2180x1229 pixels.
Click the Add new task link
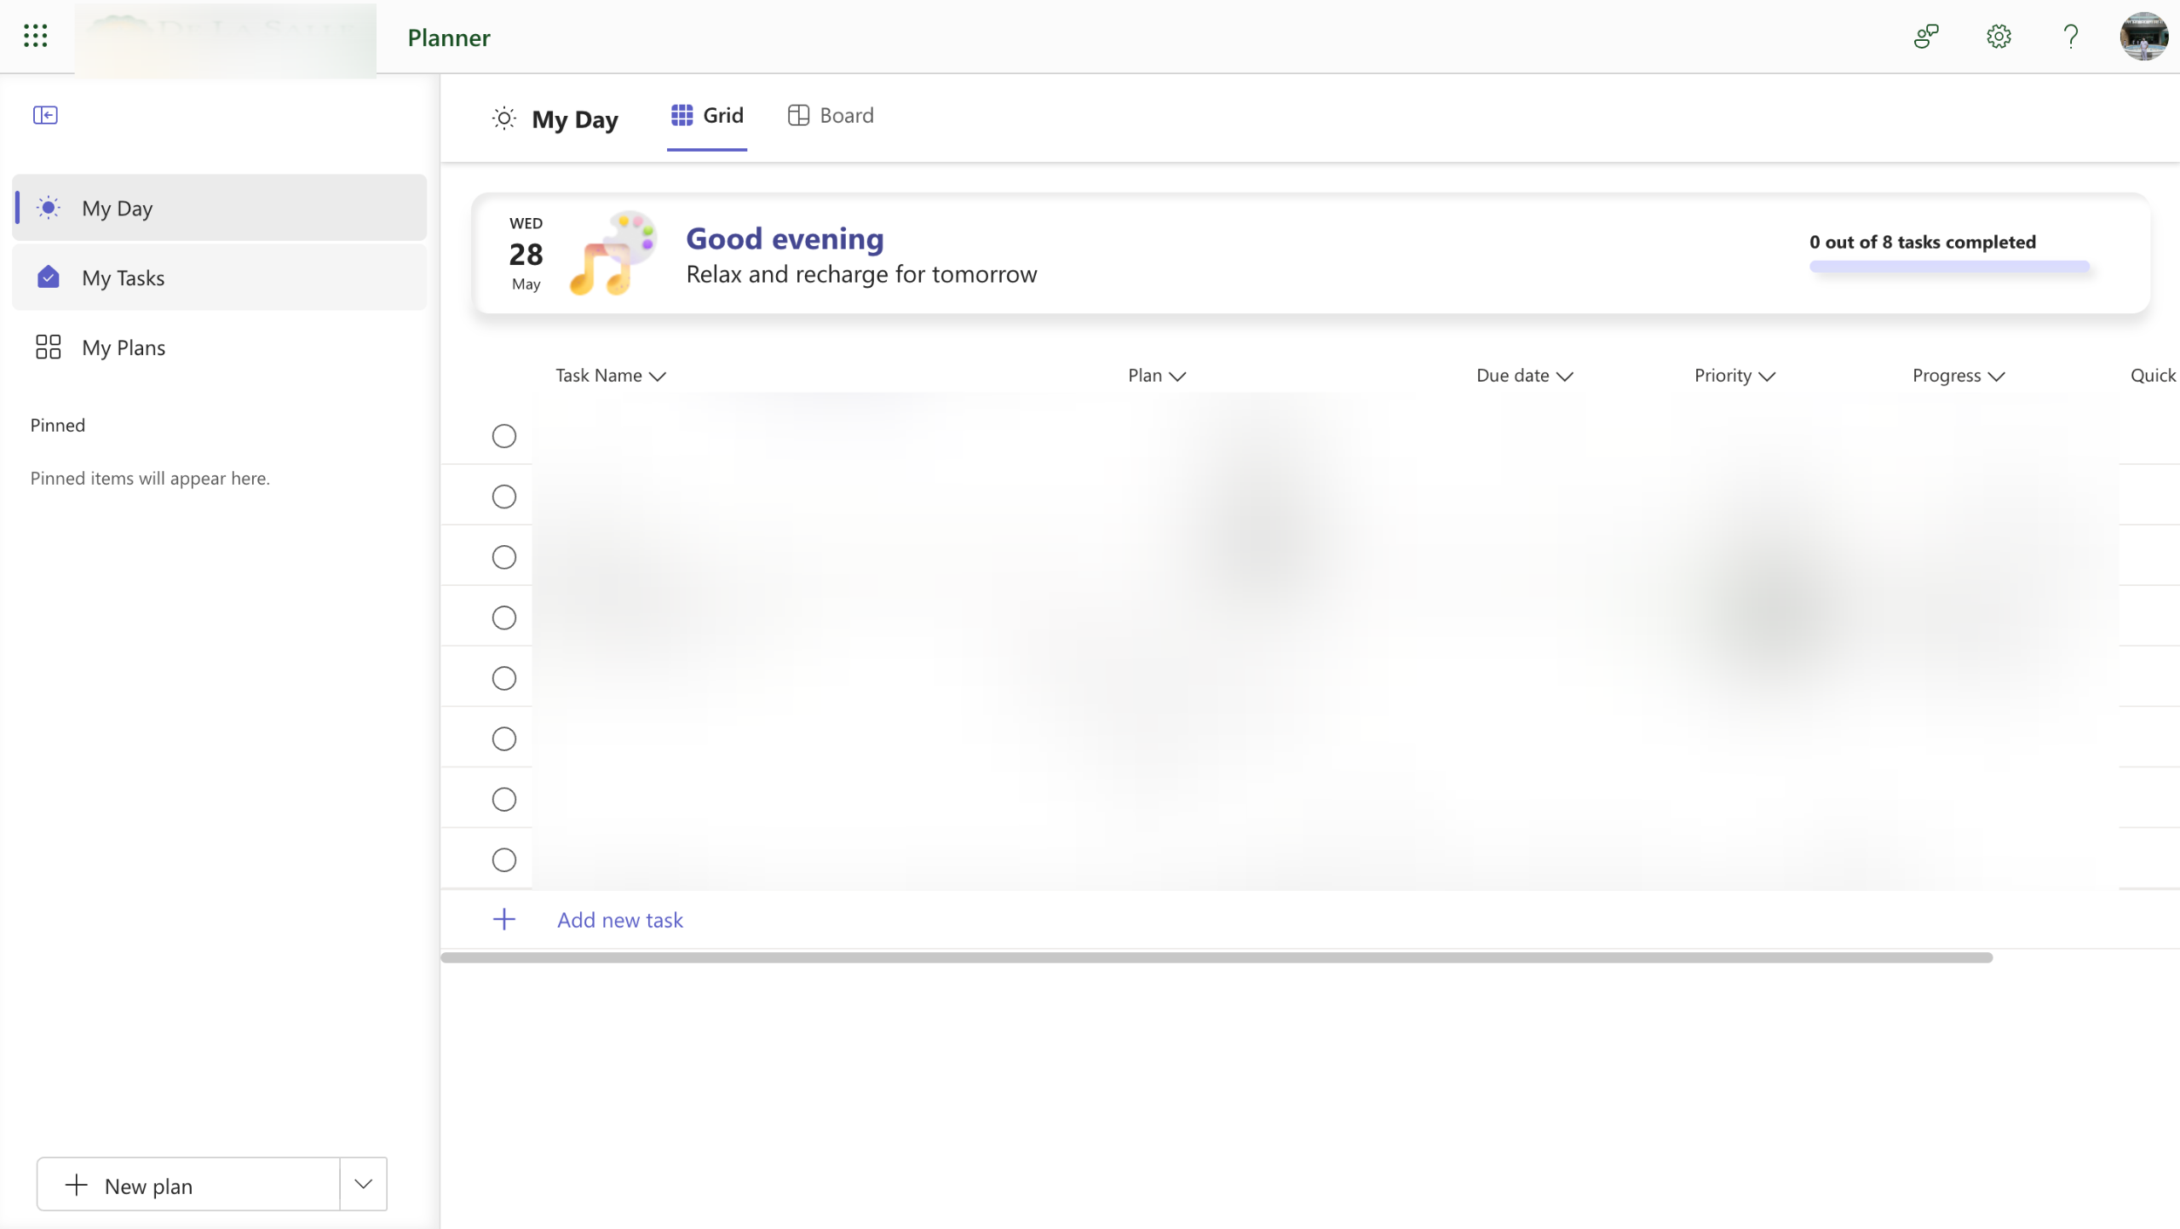tap(620, 920)
